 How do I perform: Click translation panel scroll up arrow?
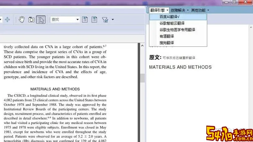[251, 27]
